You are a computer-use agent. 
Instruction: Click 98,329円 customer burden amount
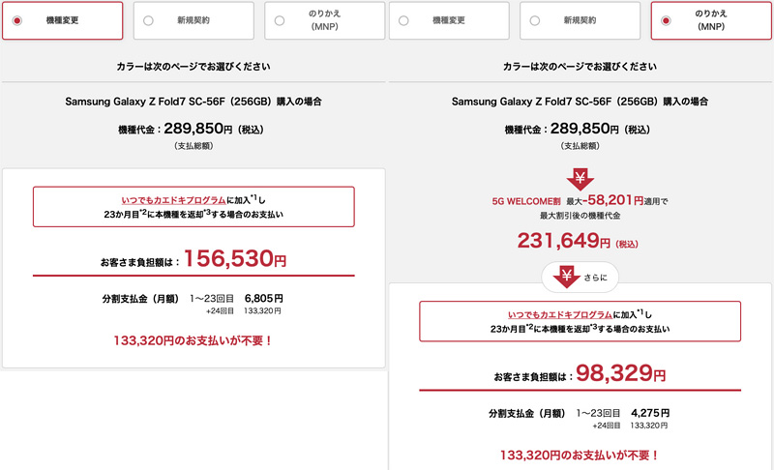point(620,373)
